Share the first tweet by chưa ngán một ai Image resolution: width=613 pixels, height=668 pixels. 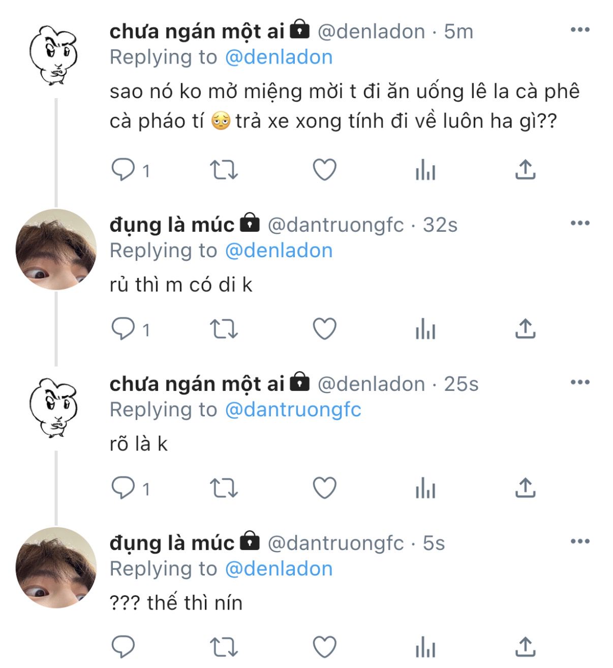(525, 170)
